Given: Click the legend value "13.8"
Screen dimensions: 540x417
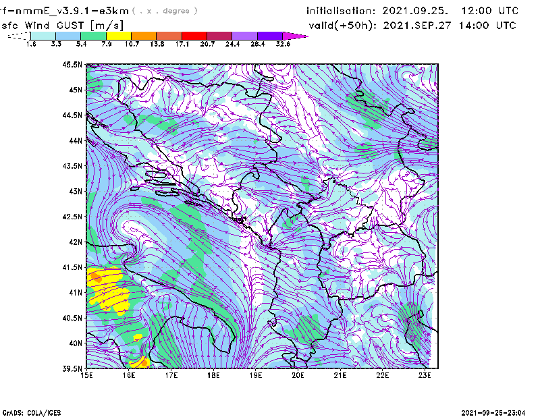Looking at the screenshot, I should point(157,44).
